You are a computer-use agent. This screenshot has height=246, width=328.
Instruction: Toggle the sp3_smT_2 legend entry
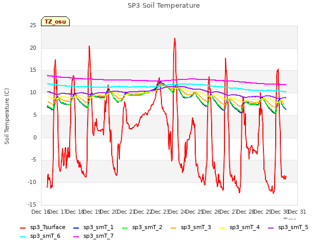142,227
